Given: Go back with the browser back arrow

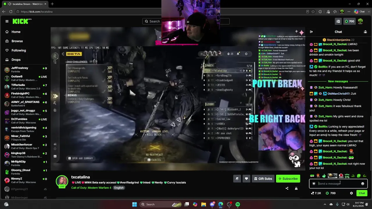Looking at the screenshot, I should [4, 12].
